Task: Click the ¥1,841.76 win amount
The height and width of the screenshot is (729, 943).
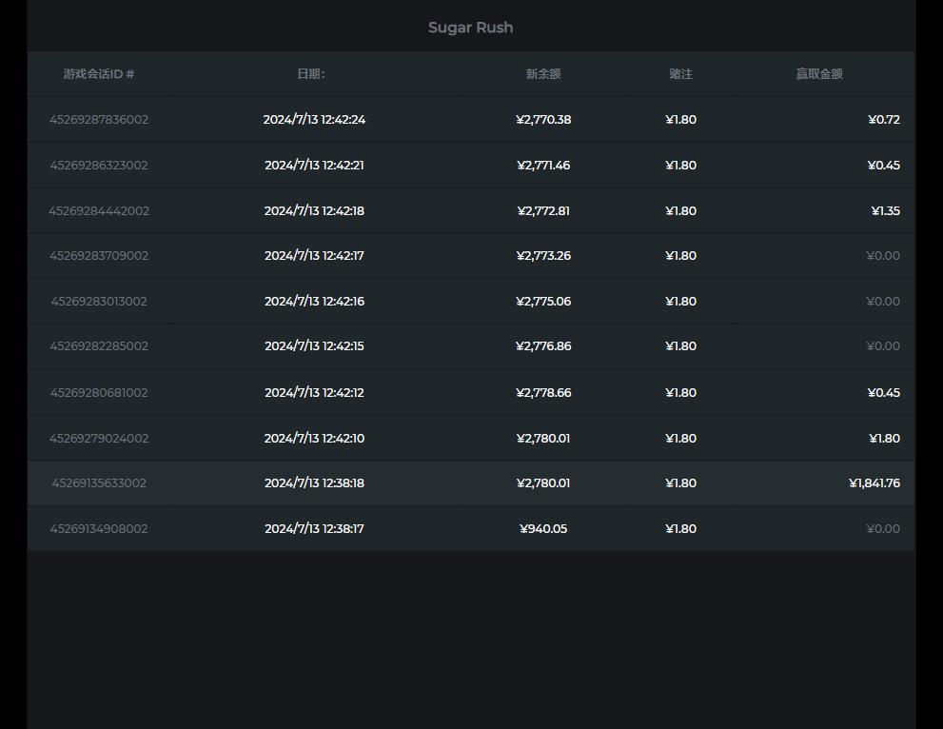Action: [x=874, y=483]
